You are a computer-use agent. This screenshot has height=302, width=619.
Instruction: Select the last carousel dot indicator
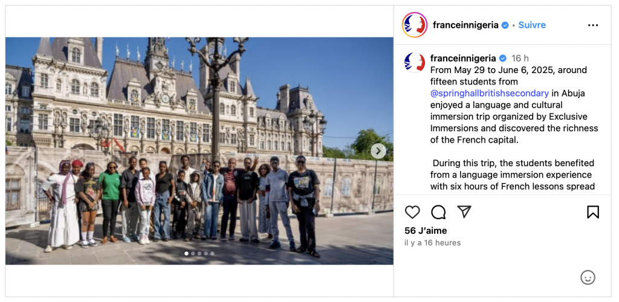coord(212,254)
